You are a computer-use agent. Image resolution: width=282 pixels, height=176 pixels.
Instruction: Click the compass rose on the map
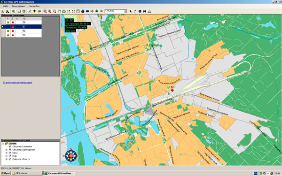point(71,156)
